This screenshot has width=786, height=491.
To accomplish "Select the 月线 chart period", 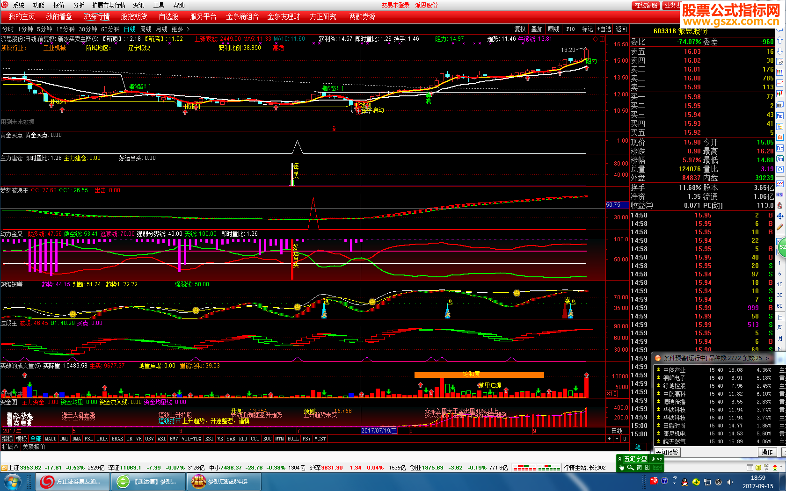I will point(161,29).
